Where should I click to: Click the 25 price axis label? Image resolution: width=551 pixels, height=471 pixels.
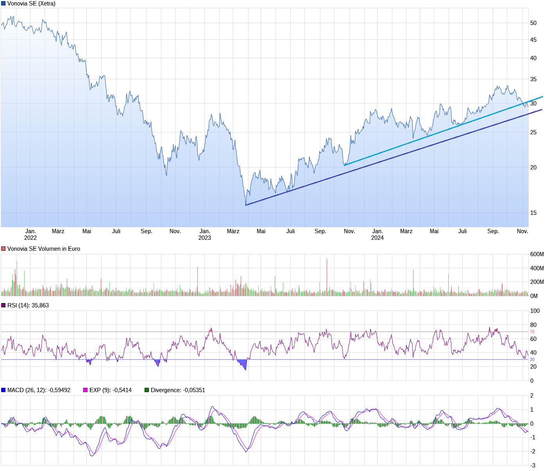pos(533,132)
